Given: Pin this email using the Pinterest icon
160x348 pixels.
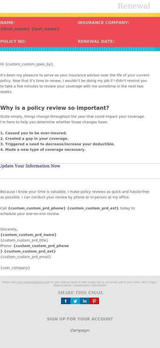Looking at the screenshot, I should [94, 301].
